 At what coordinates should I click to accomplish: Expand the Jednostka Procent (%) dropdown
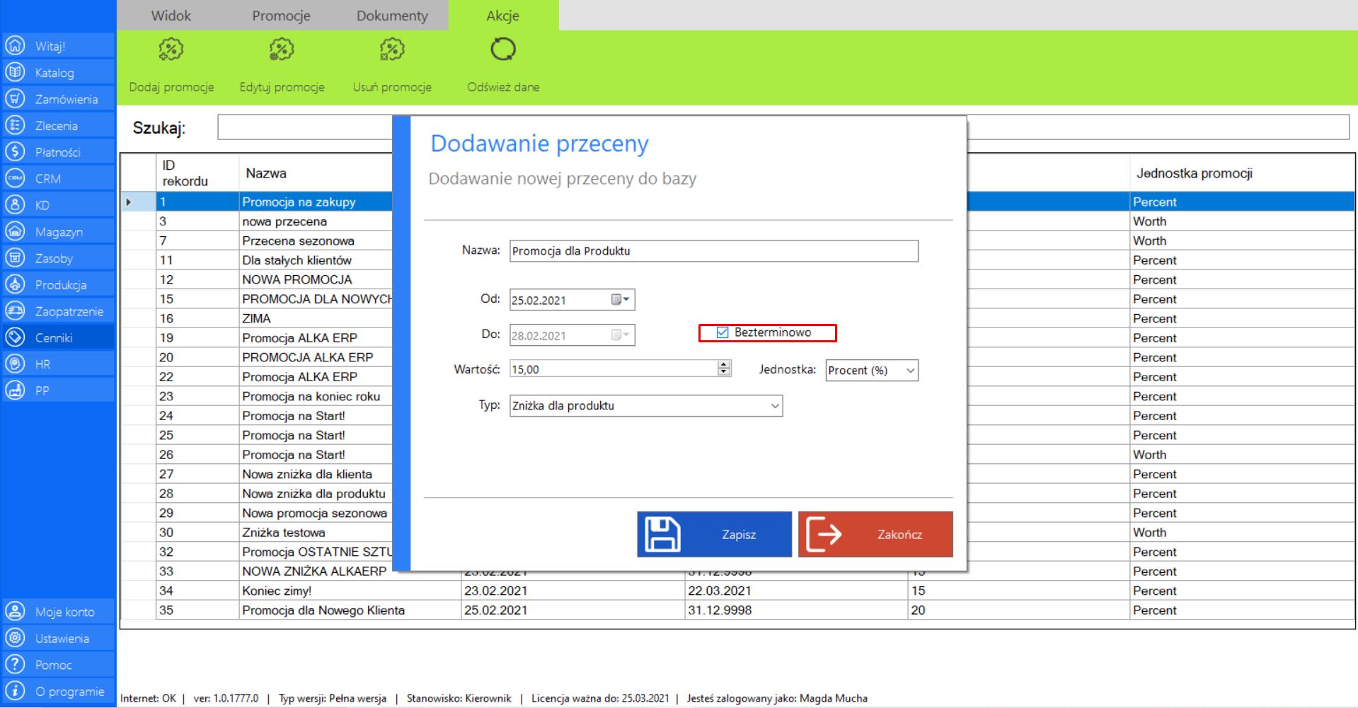[x=910, y=371]
